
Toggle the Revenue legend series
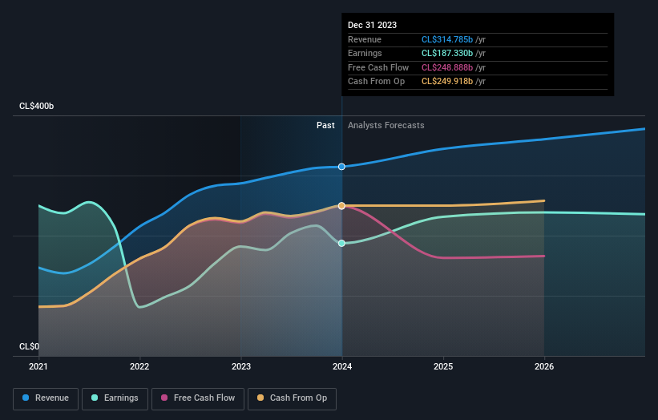pyautogui.click(x=46, y=398)
